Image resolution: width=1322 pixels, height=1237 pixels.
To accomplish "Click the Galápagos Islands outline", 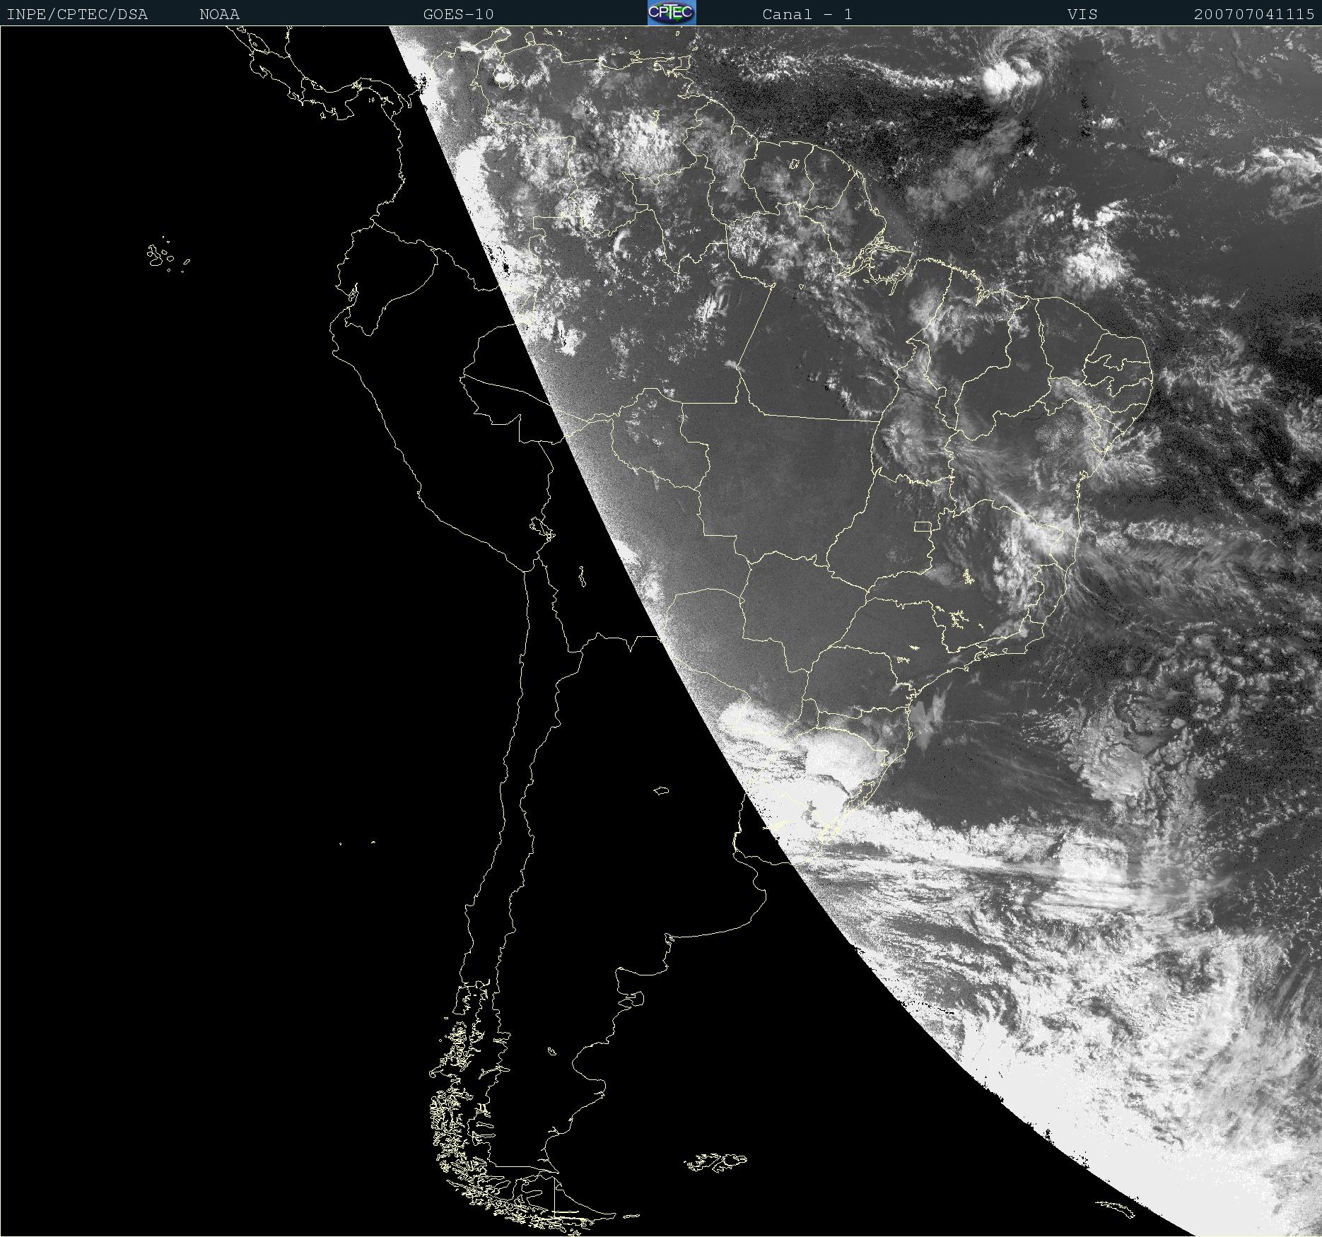I will pyautogui.click(x=160, y=256).
